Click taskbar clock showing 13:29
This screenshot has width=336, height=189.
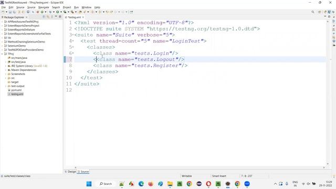point(325,184)
